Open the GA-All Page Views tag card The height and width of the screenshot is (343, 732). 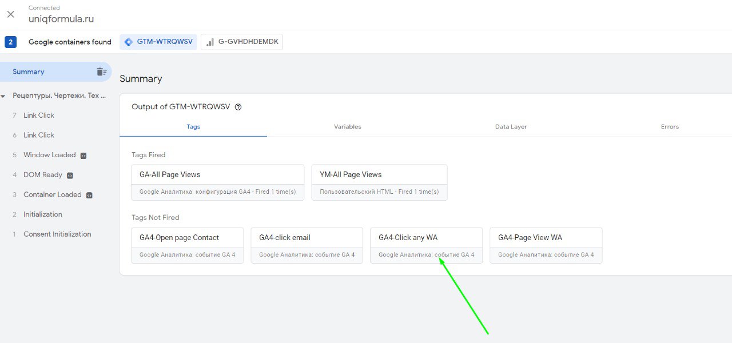coord(218,182)
